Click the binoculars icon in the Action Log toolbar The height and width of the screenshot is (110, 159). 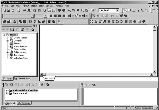(x=11, y=84)
